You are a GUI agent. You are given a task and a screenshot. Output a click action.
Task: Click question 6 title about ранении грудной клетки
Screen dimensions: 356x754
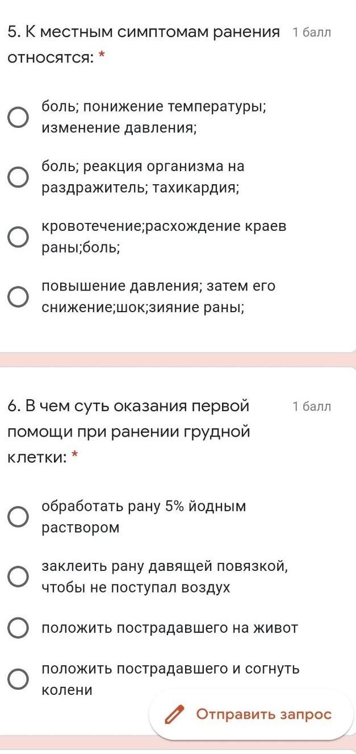(129, 432)
